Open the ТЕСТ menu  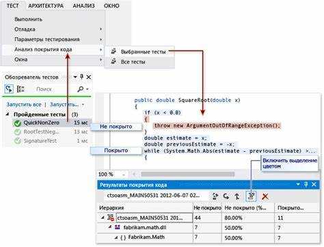tap(12, 5)
